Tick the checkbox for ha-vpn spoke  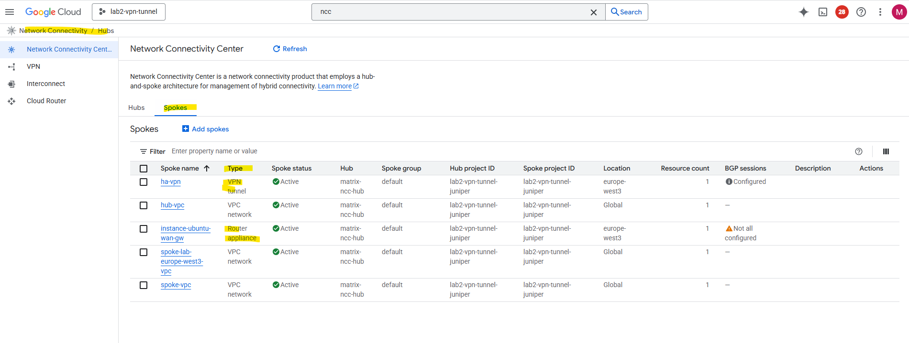pyautogui.click(x=144, y=182)
